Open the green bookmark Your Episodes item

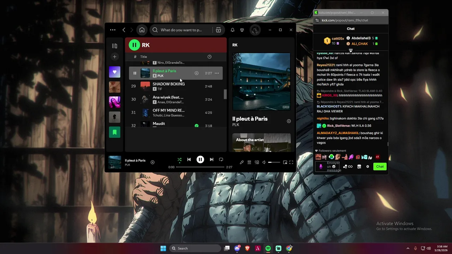click(114, 132)
